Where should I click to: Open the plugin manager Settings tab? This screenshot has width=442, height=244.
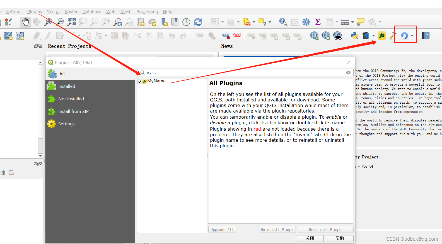pyautogui.click(x=90, y=124)
